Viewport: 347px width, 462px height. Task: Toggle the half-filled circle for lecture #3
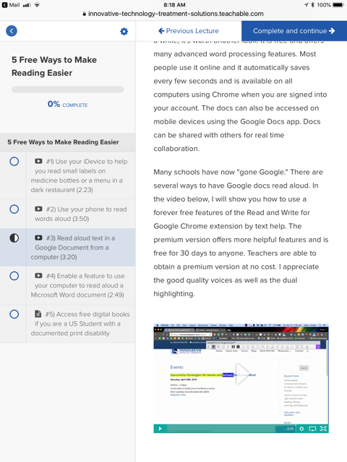[14, 238]
